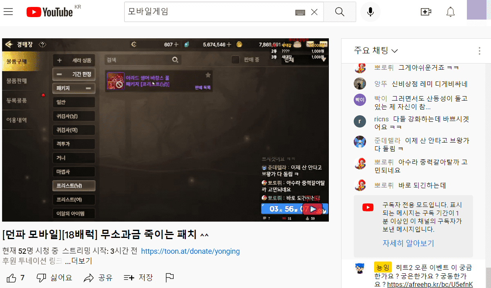Open the chat three-dot options menu
This screenshot has height=288, width=491.
(479, 51)
